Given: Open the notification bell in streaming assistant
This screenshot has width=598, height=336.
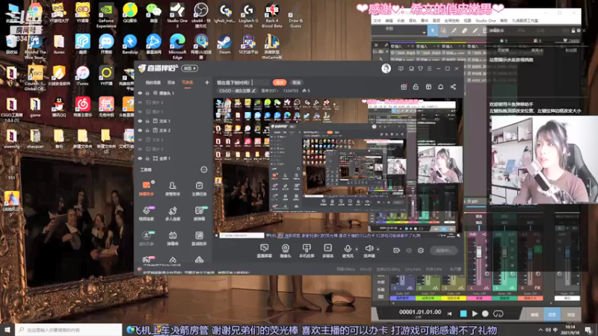Looking at the screenshot, I should tap(440, 87).
